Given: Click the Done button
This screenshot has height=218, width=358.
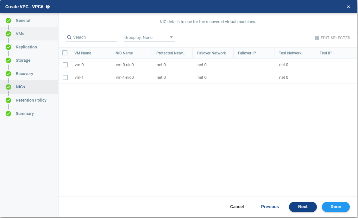Looking at the screenshot, I should point(336,207).
